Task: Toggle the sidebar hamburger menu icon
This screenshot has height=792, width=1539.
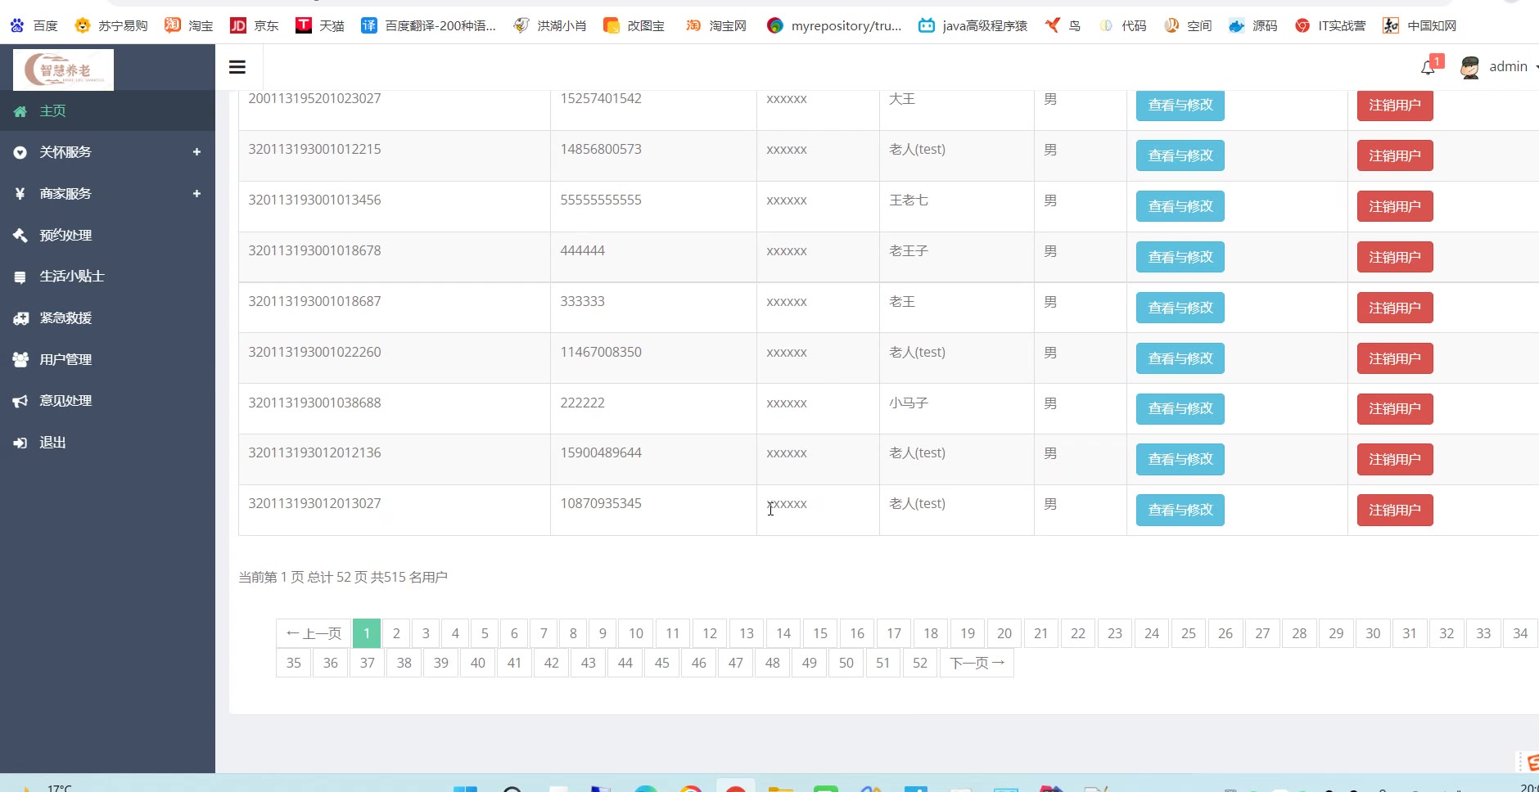Action: [237, 67]
